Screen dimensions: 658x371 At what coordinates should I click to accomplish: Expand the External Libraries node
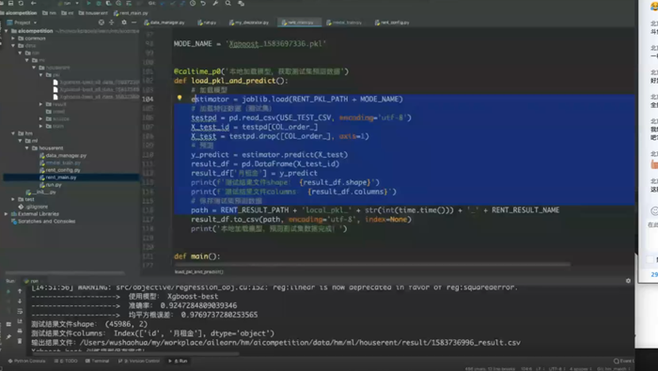tap(6, 214)
